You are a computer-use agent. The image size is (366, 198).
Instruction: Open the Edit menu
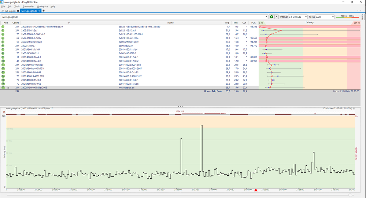click(x=9, y=7)
